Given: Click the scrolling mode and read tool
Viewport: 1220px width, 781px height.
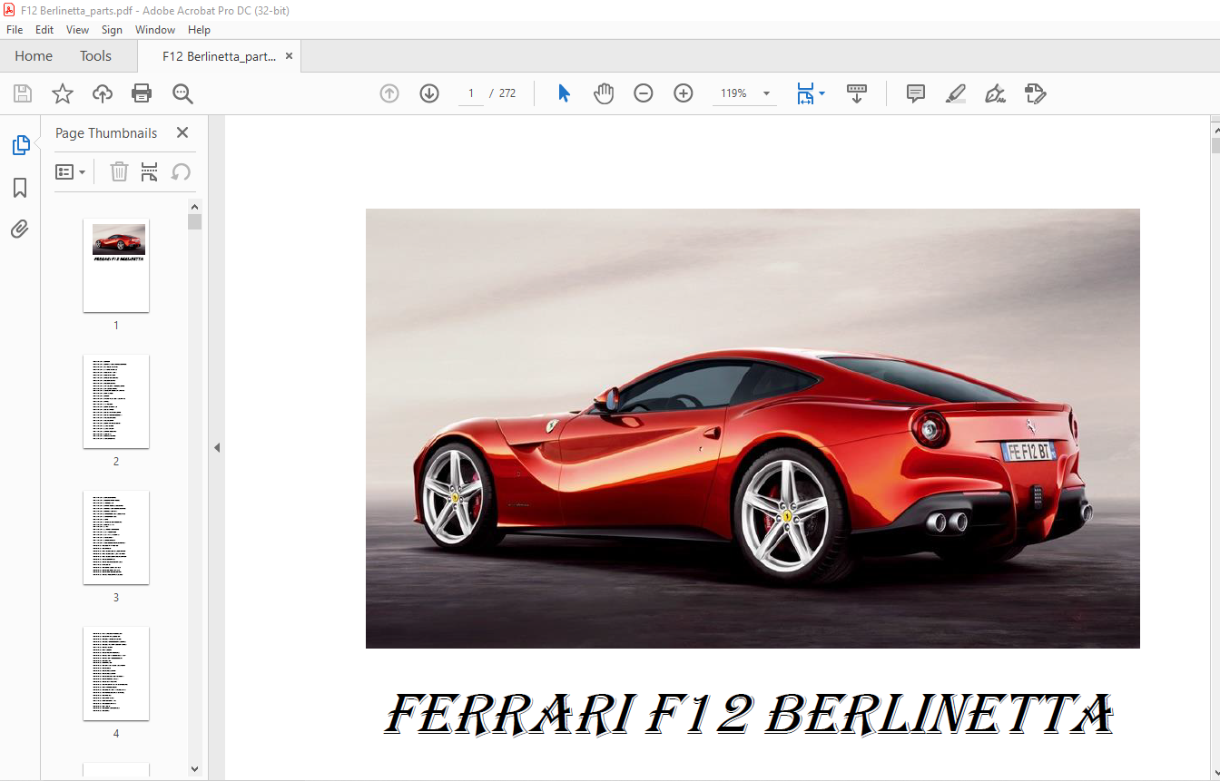Looking at the screenshot, I should [x=857, y=93].
